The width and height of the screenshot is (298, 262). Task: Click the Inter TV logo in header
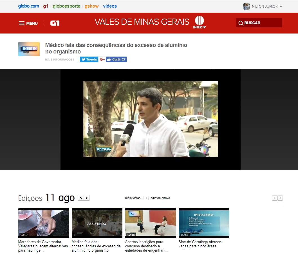coord(200,22)
